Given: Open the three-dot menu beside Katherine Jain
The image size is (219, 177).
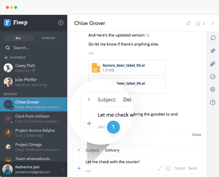Looking at the screenshot, I should click(62, 170).
